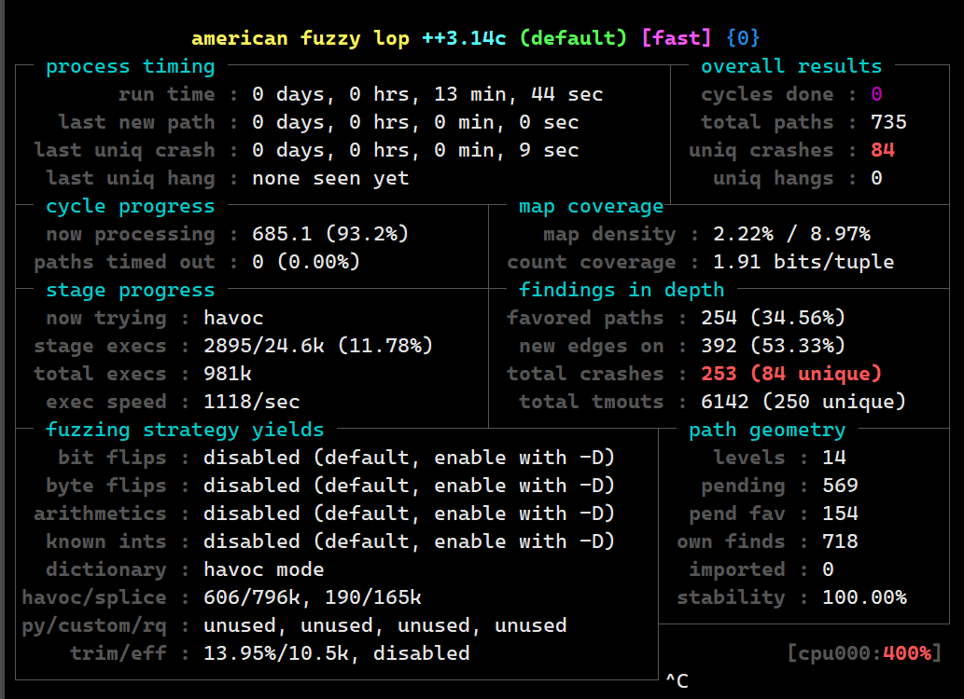This screenshot has width=964, height=699.
Task: Click the 'overall results' section header
Action: coord(792,66)
